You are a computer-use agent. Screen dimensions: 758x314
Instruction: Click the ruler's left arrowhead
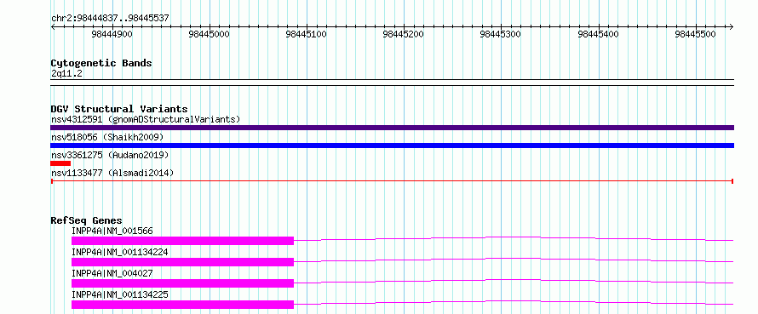pyautogui.click(x=53, y=26)
